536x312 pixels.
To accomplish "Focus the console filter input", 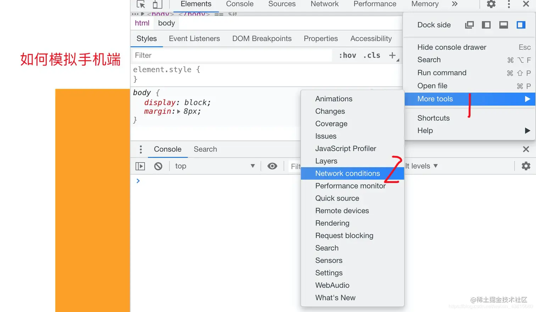I will coord(295,166).
